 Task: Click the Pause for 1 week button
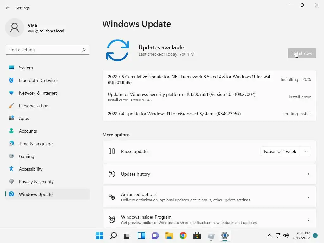[280, 151]
